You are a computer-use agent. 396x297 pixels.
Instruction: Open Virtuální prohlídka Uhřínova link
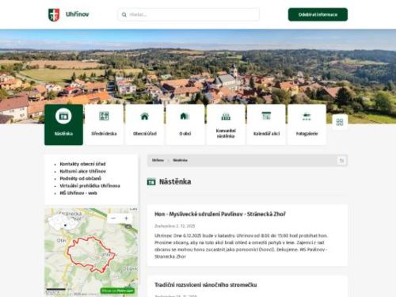point(89,185)
